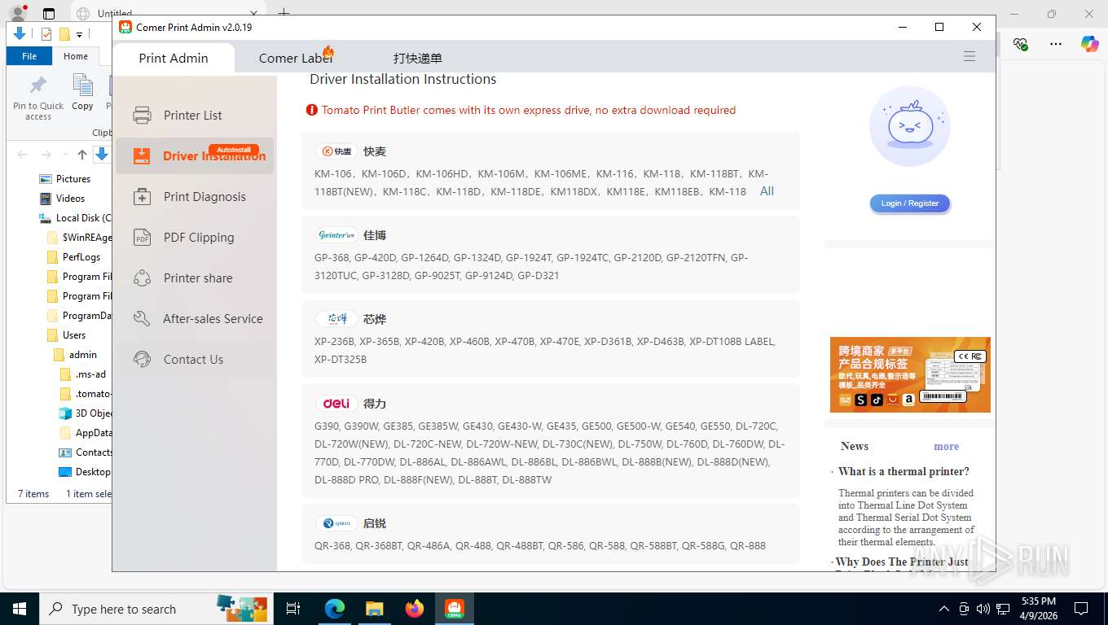Click the 启锐 brand logo
This screenshot has height=625, width=1108.
click(336, 523)
